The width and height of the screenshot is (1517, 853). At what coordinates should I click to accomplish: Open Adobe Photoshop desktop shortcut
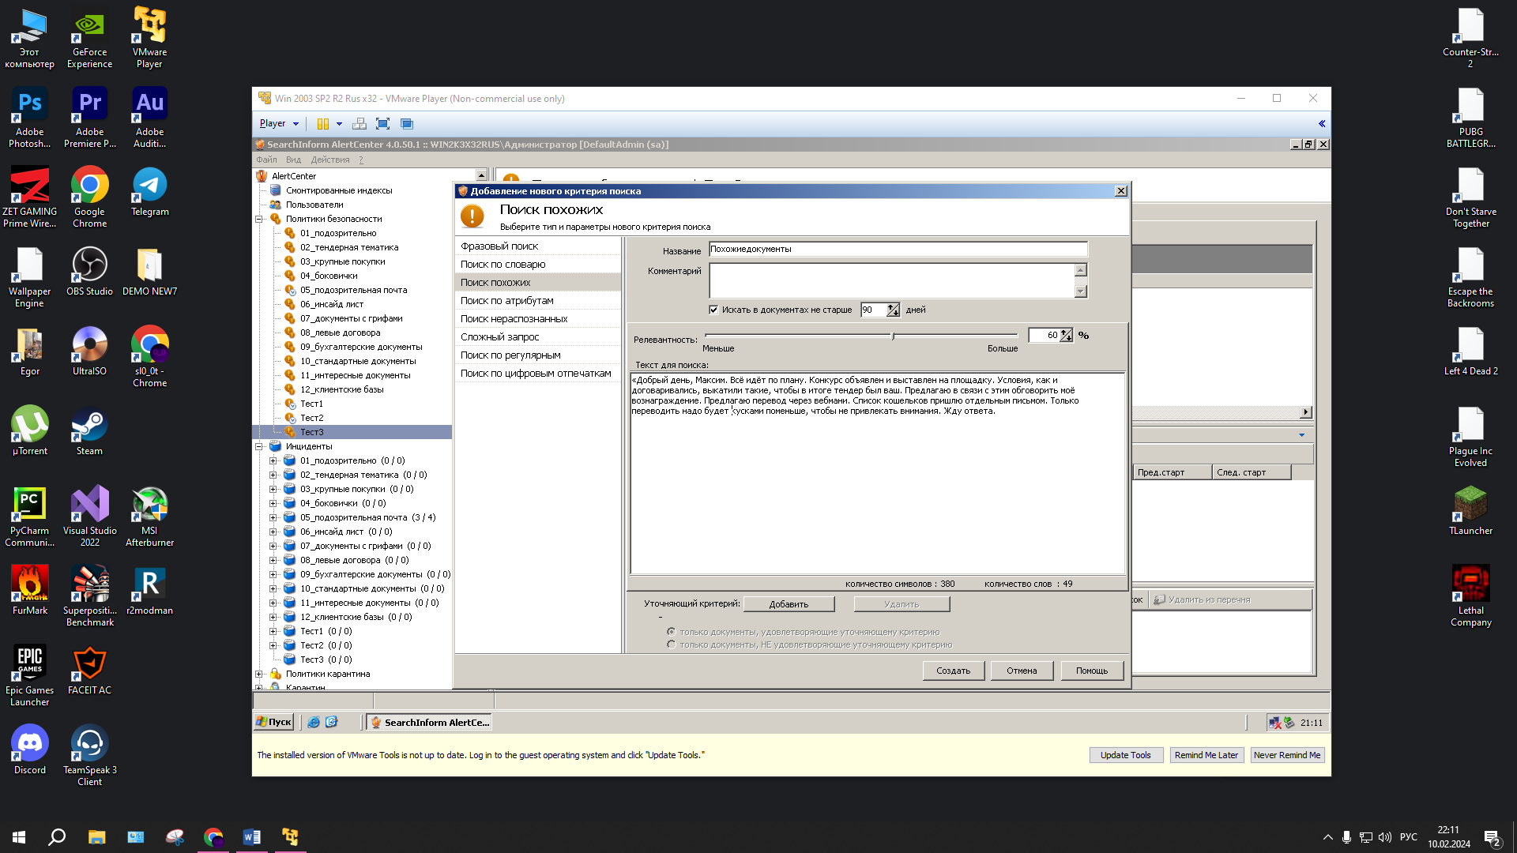pyautogui.click(x=30, y=118)
